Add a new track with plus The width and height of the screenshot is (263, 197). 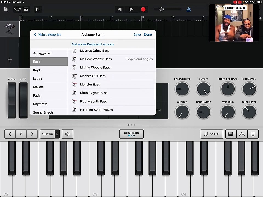(10, 60)
